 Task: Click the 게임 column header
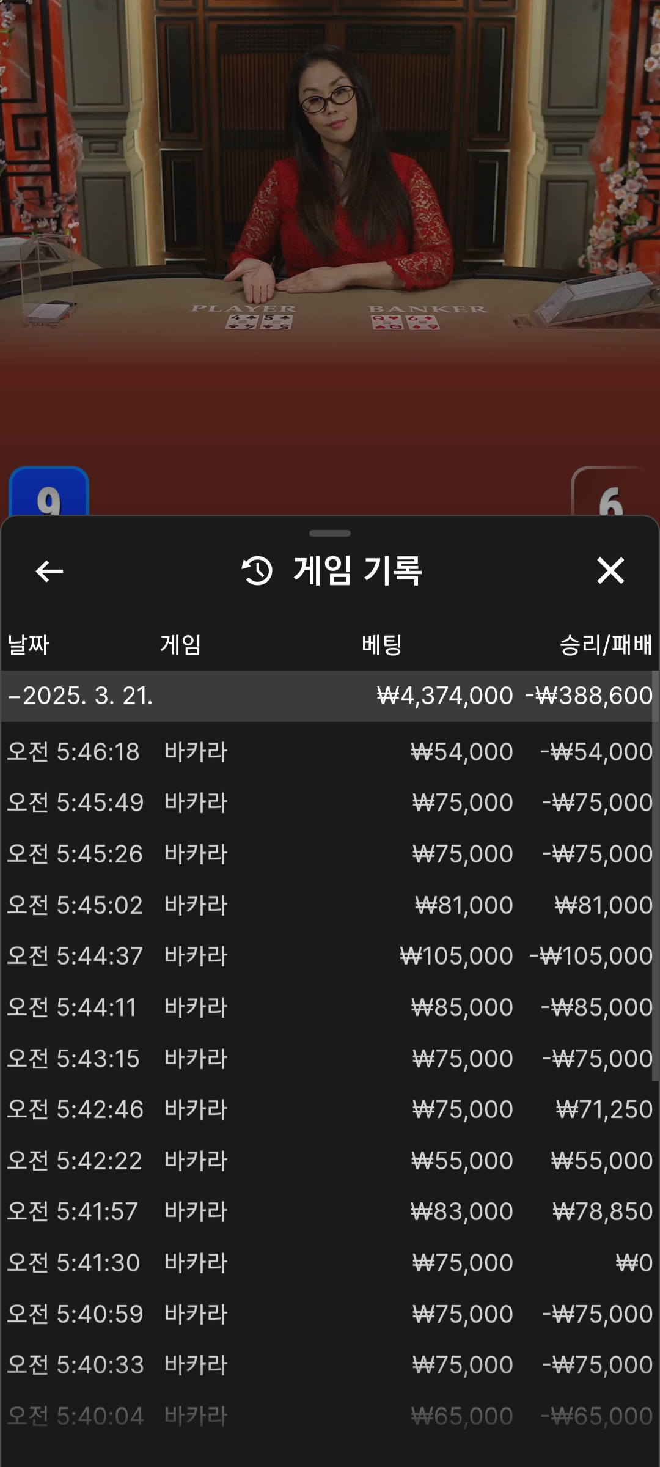(x=181, y=645)
